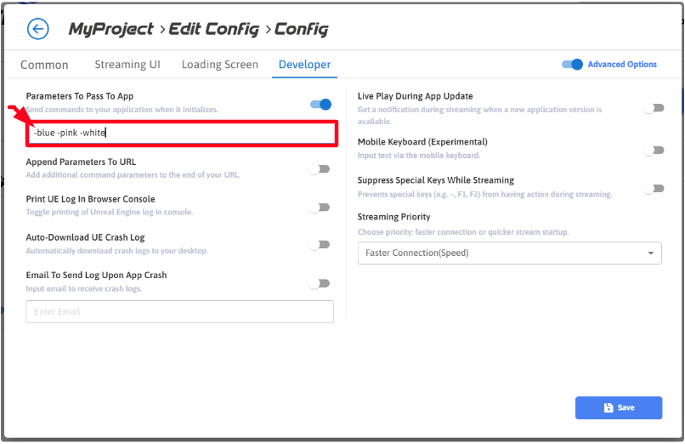The width and height of the screenshot is (685, 444).
Task: Enable Auto-Download UE Crash Log
Action: tap(319, 245)
